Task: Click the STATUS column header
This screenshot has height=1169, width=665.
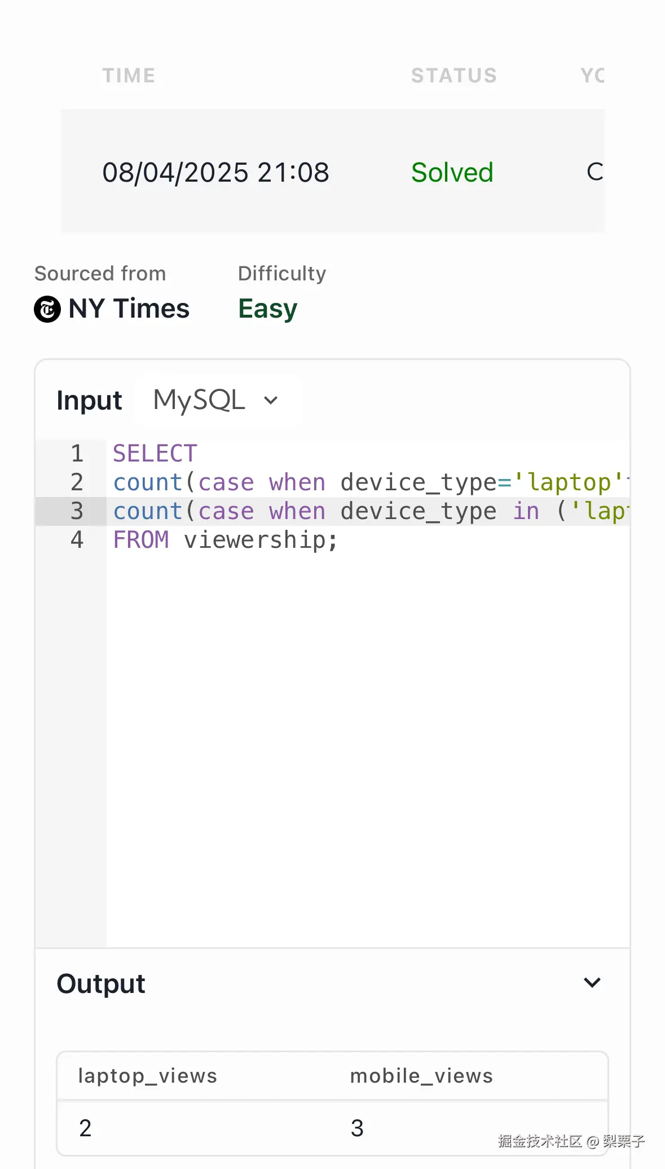Action: [x=453, y=76]
